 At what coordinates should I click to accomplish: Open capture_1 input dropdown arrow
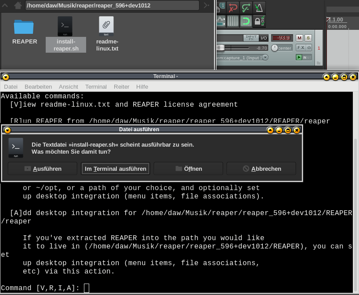tap(265, 57)
